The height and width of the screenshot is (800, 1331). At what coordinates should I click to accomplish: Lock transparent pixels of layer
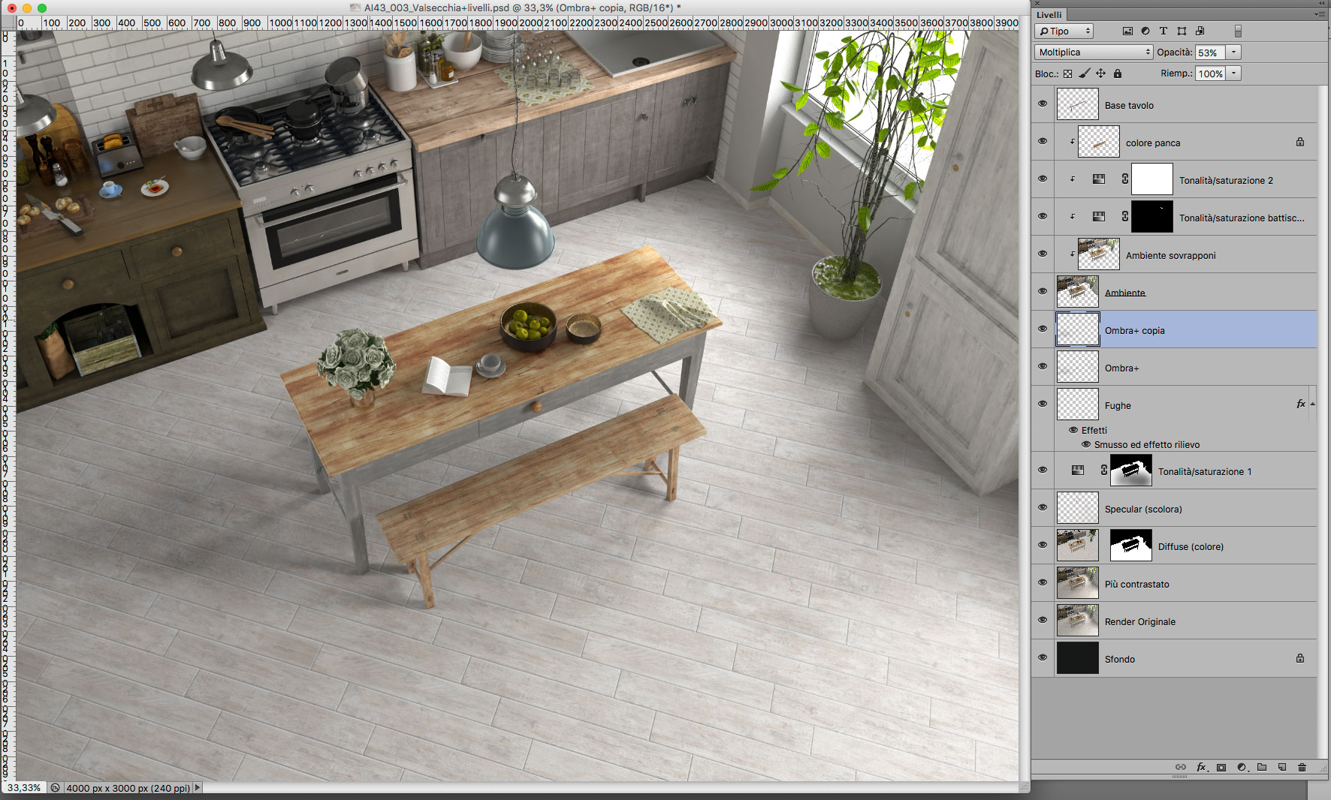tap(1068, 74)
